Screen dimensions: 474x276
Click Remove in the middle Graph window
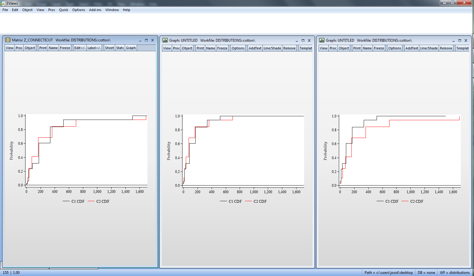pos(289,48)
